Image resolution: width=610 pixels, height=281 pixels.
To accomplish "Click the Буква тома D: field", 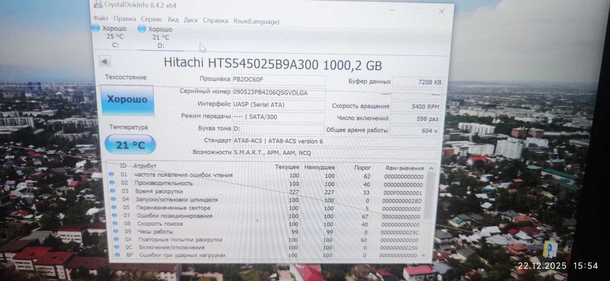I will pyautogui.click(x=278, y=129).
